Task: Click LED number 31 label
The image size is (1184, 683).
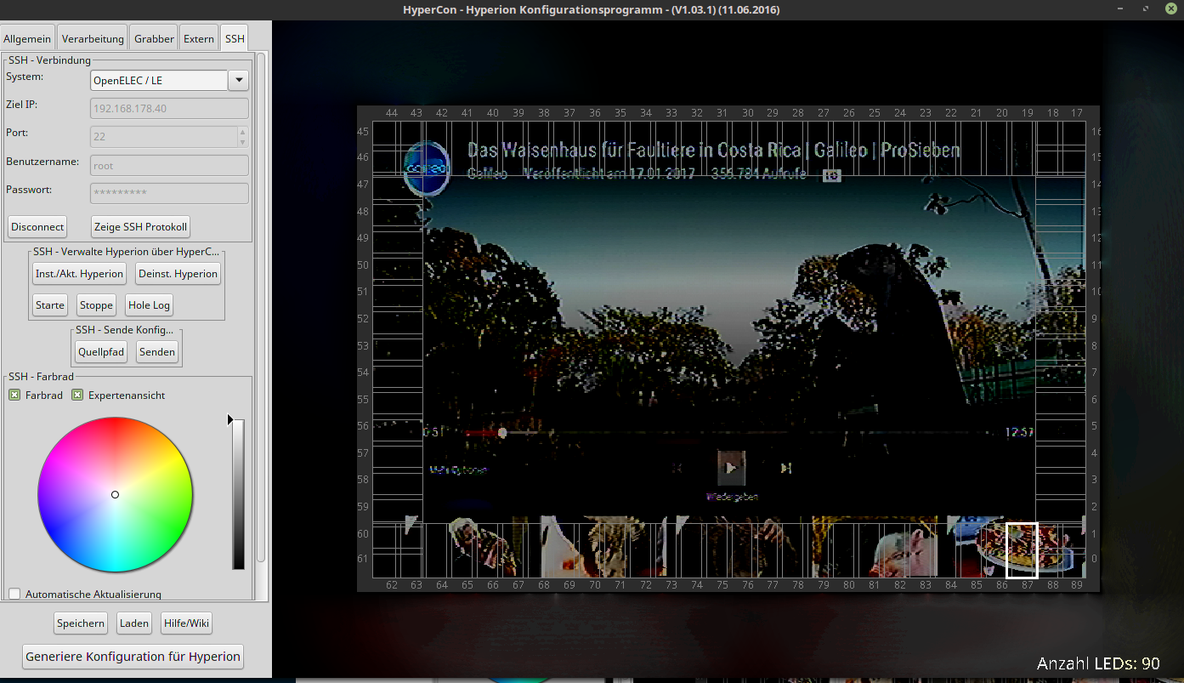Action: [722, 113]
